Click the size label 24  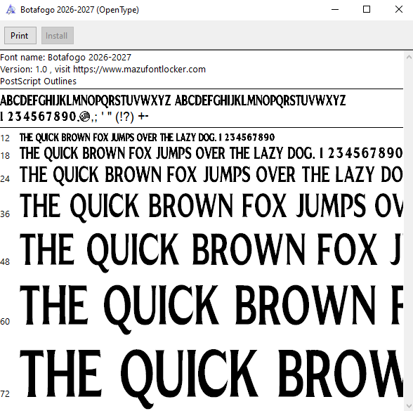(5, 179)
